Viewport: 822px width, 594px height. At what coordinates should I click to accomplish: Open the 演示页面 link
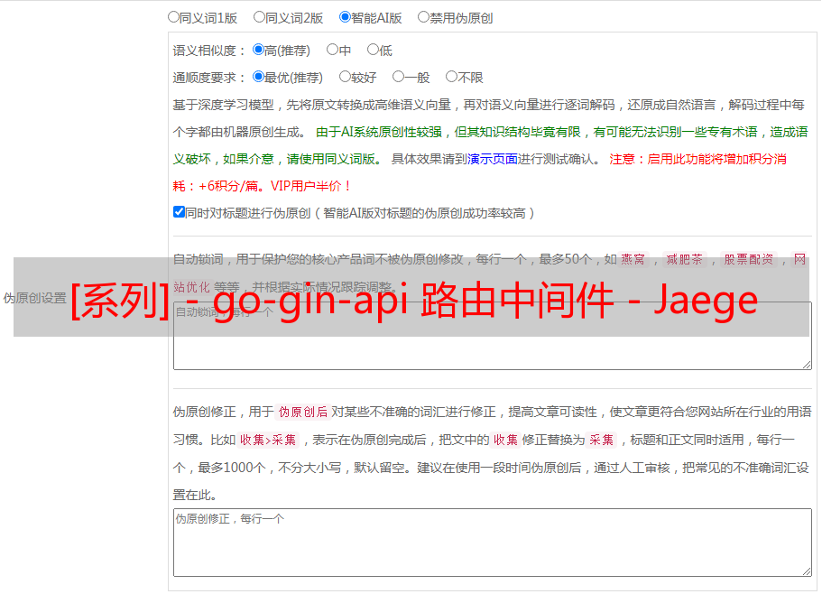point(492,159)
